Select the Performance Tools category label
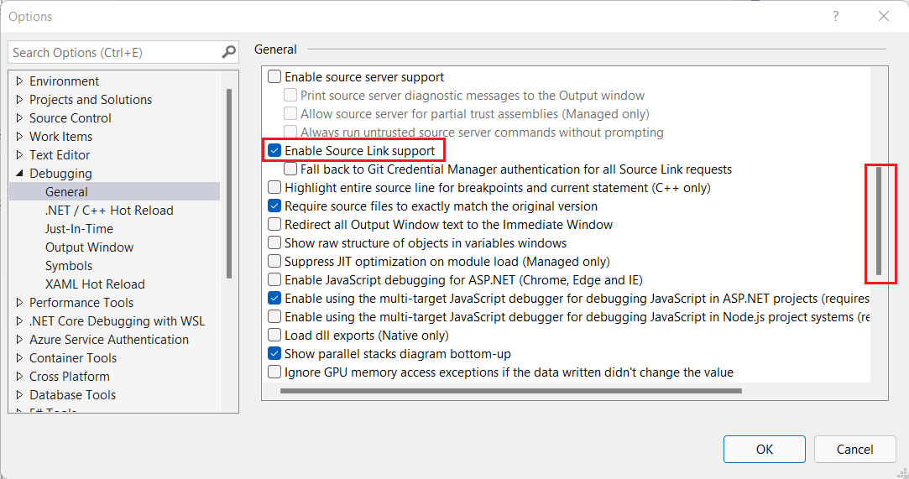This screenshot has width=909, height=479. click(x=81, y=302)
